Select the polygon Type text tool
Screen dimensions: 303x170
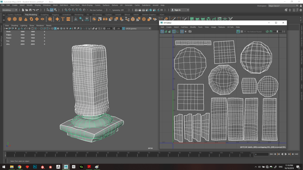(63, 19)
